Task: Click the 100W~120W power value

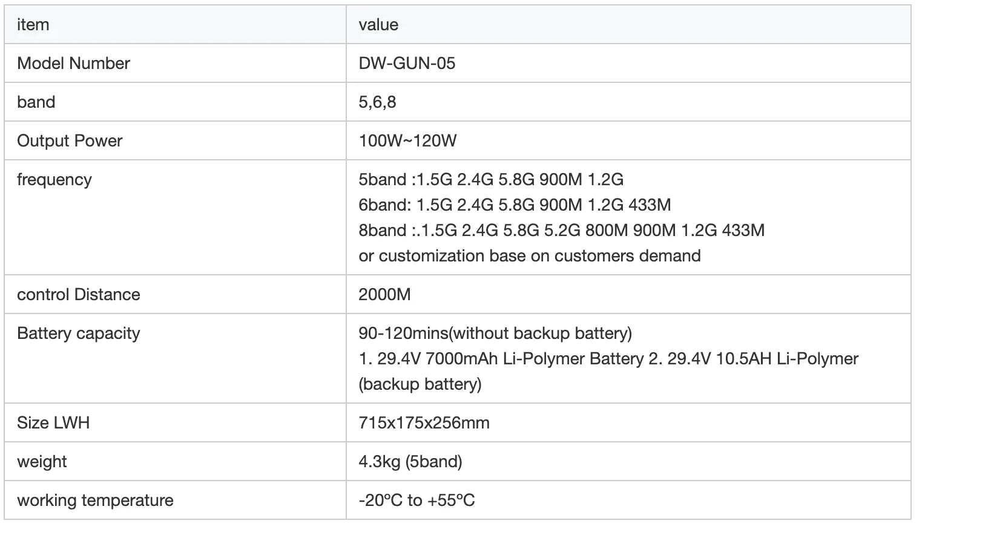Action: (407, 141)
